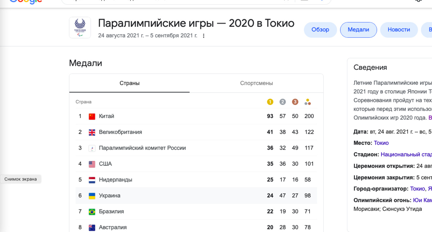This screenshot has width=432, height=232.
Task: Click the gold medal column icon
Action: (x=270, y=102)
